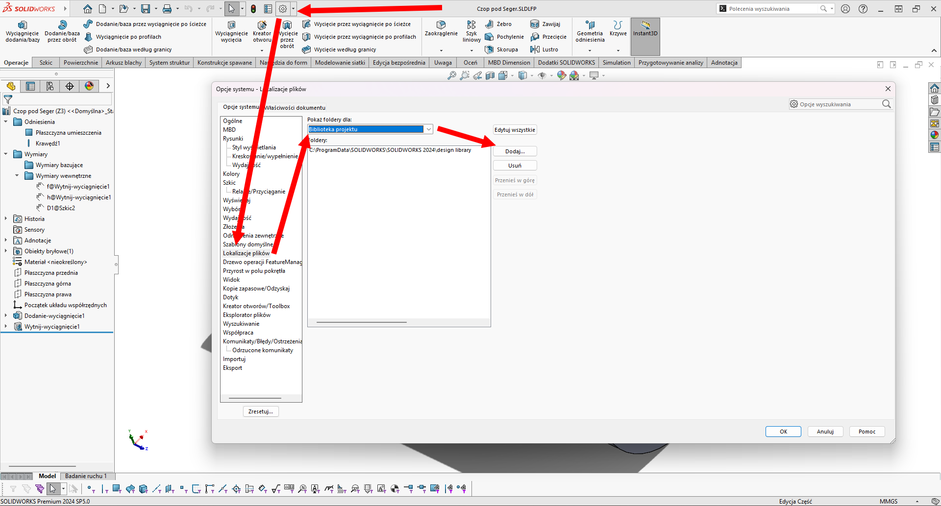Viewport: 941px width, 506px height.
Task: Click the Opcje wyszukiwania search field
Action: [838, 104]
